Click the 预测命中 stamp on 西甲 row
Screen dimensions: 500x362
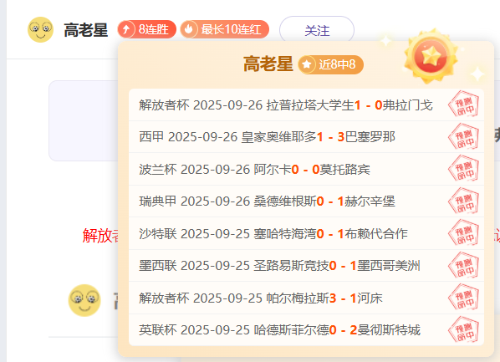464,137
